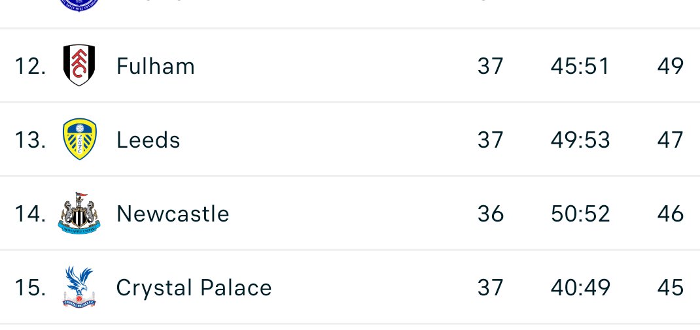Image resolution: width=700 pixels, height=330 pixels.
Task: Open the Newcastle club crest
Action: point(79,213)
